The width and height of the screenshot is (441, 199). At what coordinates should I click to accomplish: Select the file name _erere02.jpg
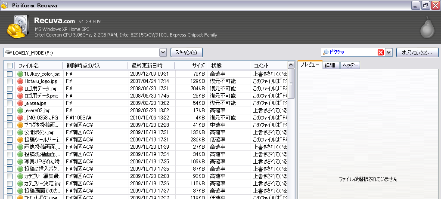tap(37, 110)
